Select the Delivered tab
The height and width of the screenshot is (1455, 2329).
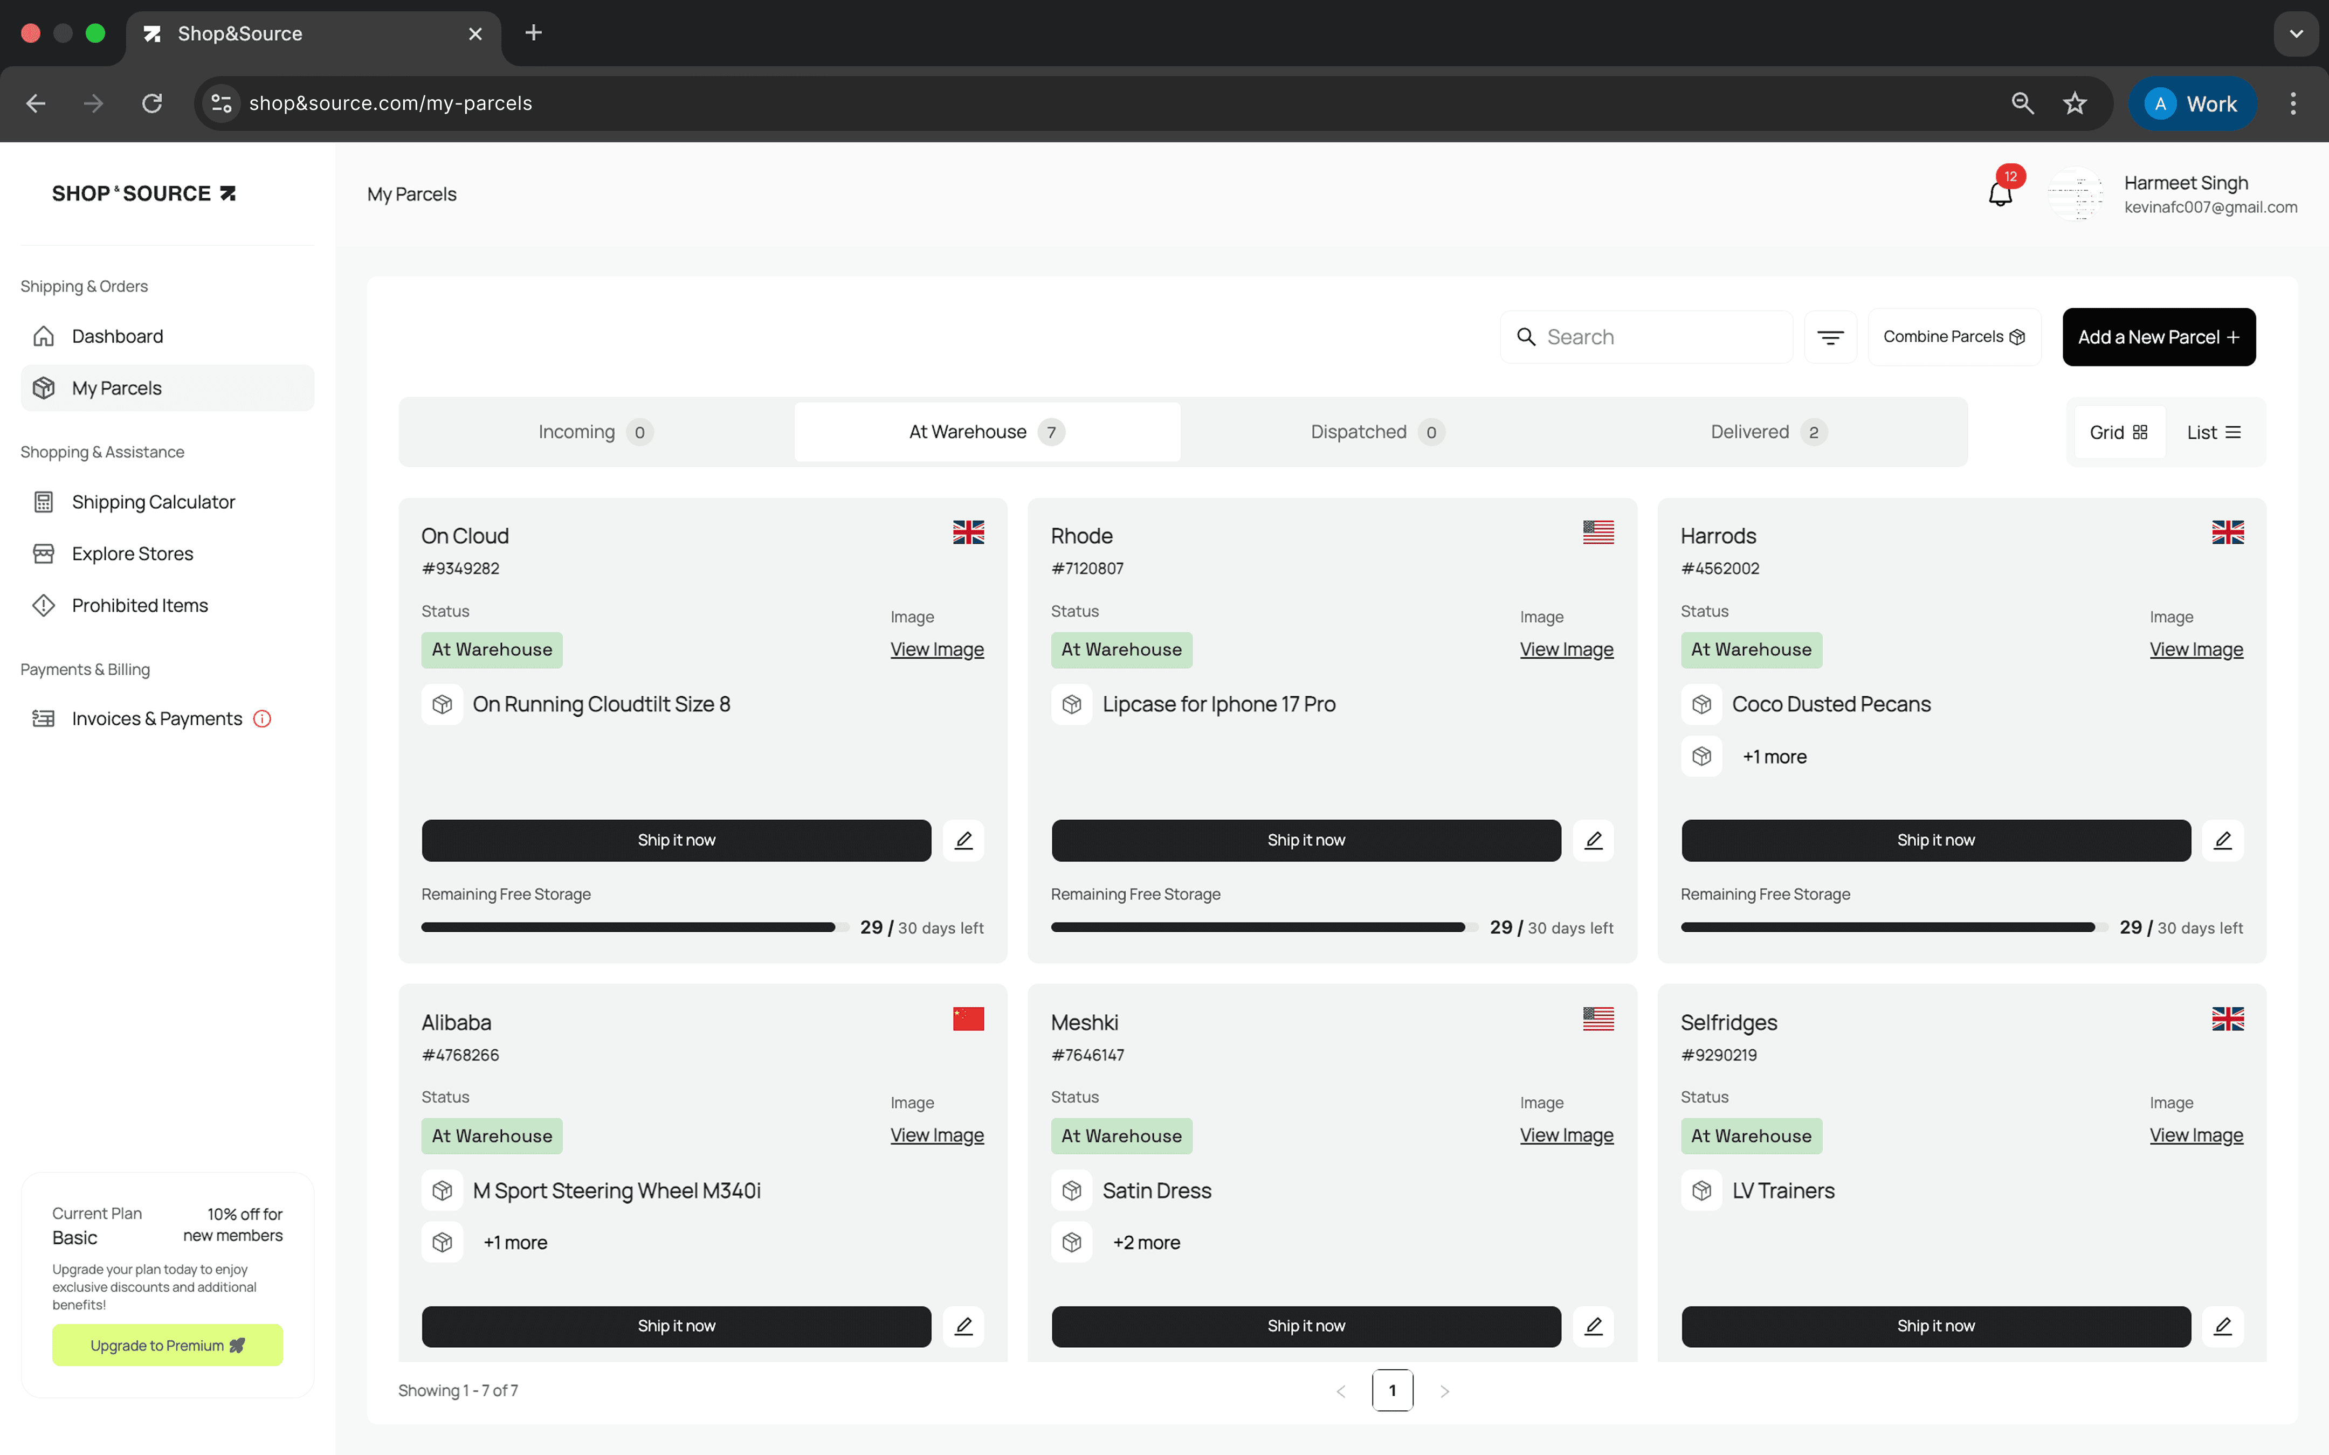pos(1767,432)
